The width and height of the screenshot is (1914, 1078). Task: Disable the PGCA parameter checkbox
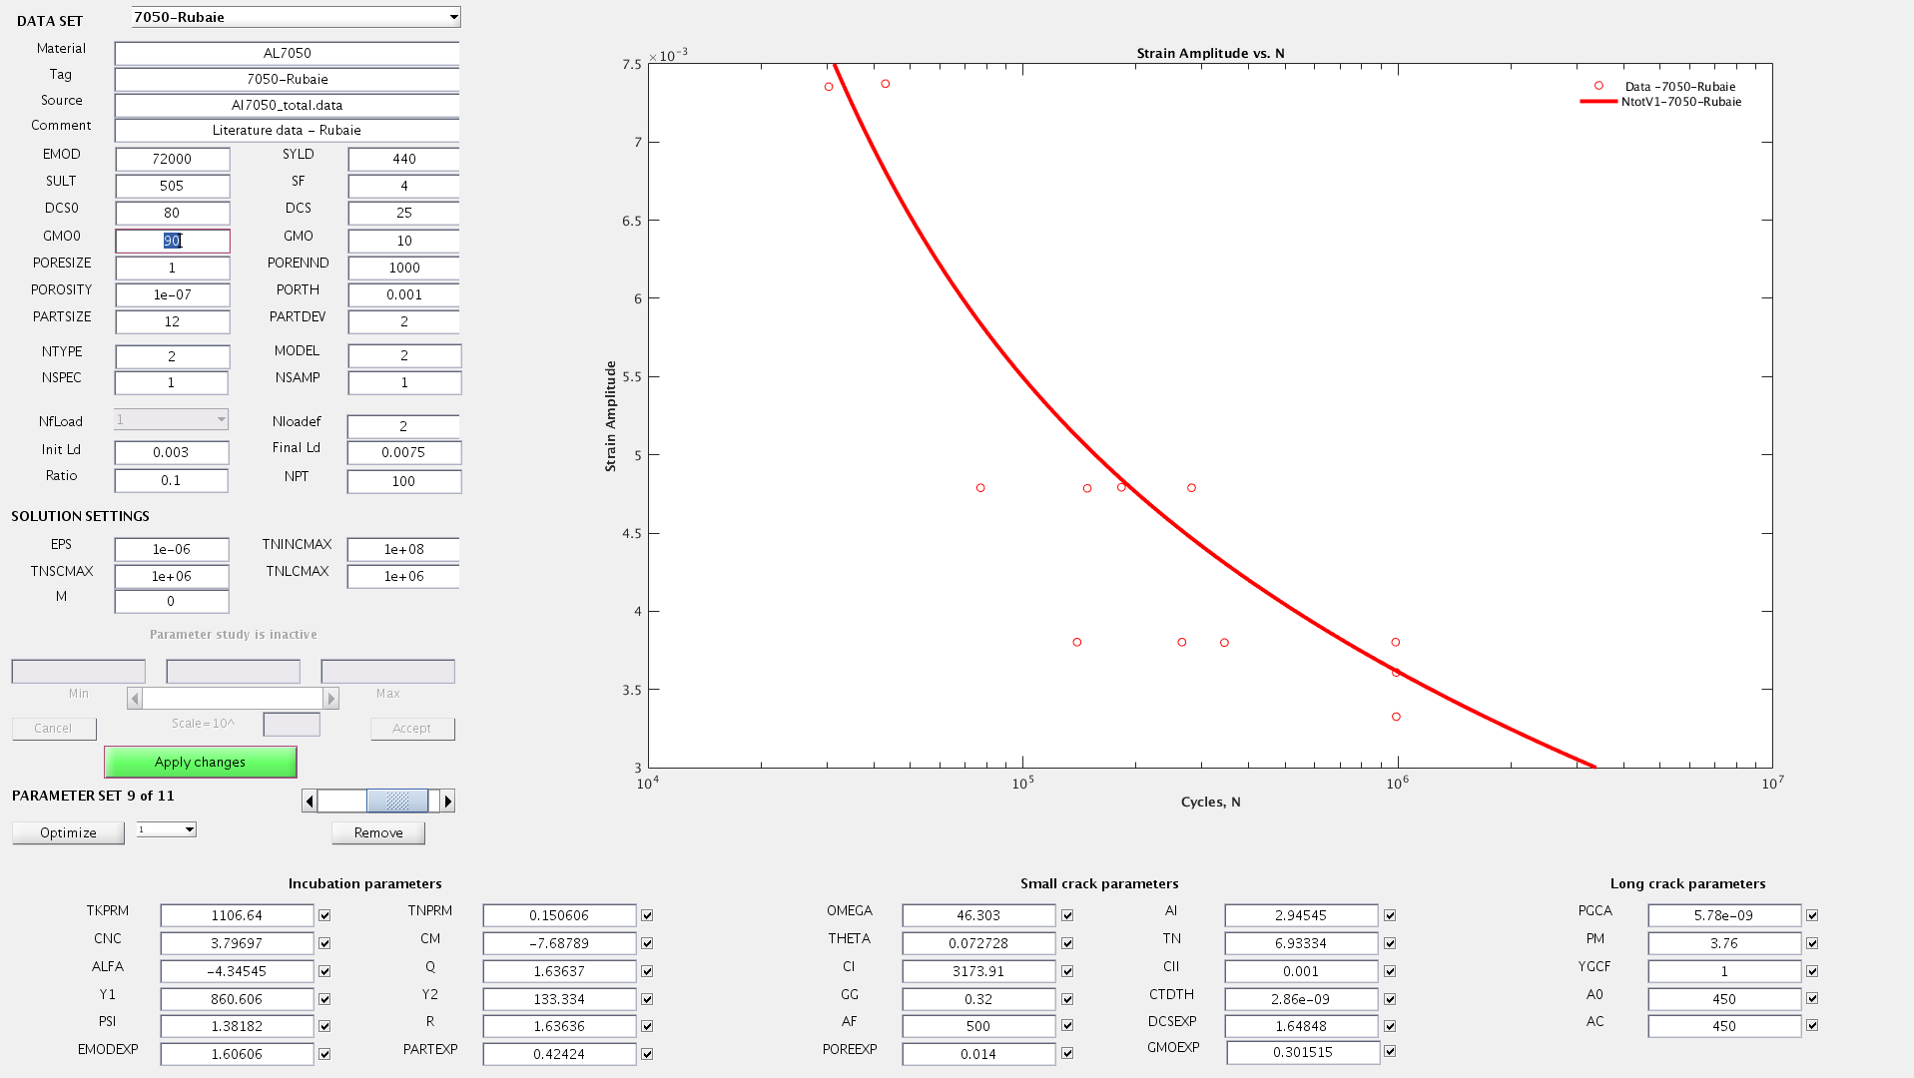pos(1812,915)
